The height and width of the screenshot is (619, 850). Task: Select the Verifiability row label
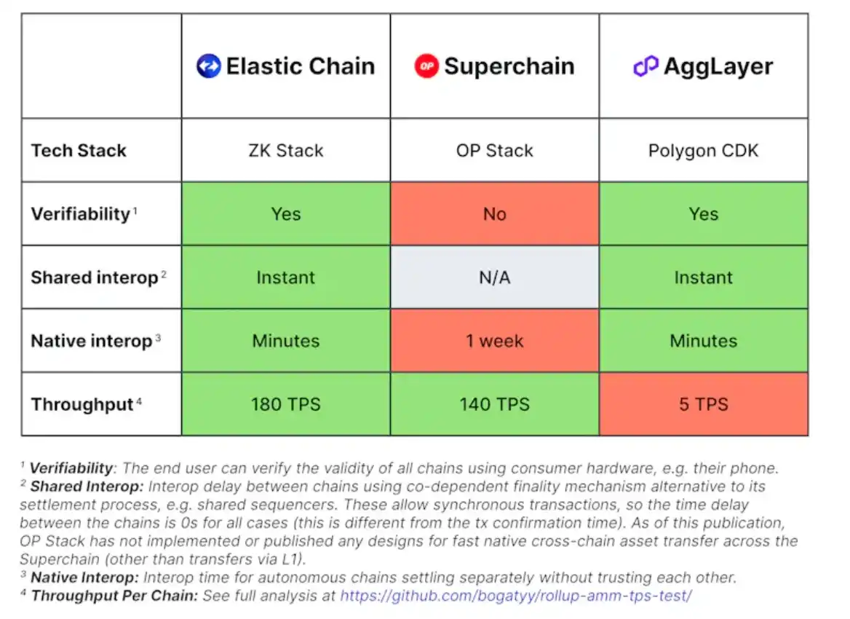pyautogui.click(x=80, y=214)
